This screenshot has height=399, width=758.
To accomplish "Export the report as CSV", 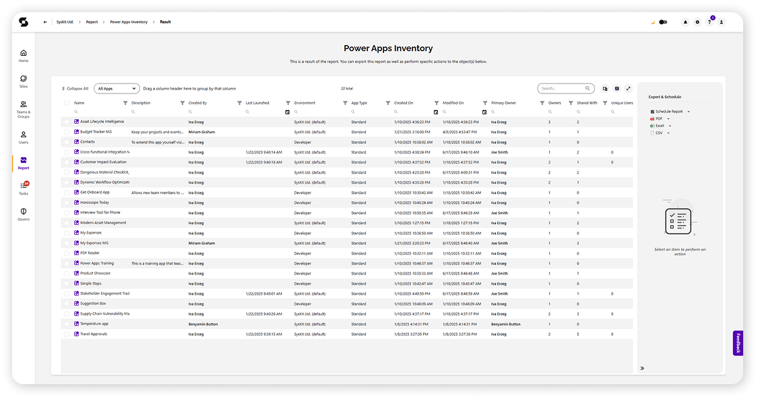I will 656,133.
